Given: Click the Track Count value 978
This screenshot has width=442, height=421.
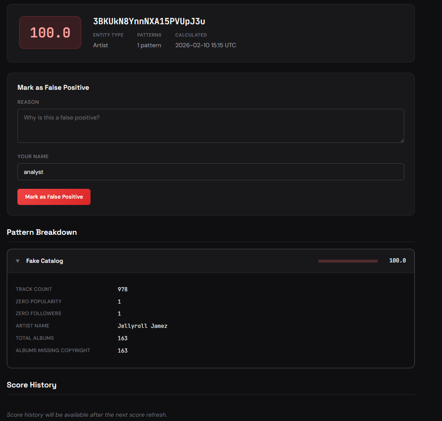Looking at the screenshot, I should 122,289.
